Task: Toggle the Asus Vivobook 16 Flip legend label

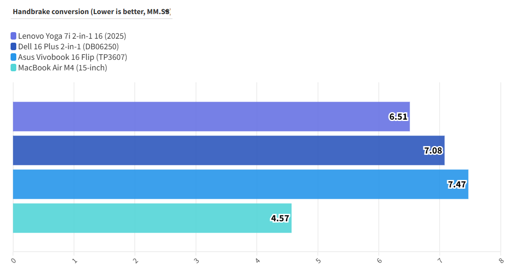Action: (x=72, y=57)
